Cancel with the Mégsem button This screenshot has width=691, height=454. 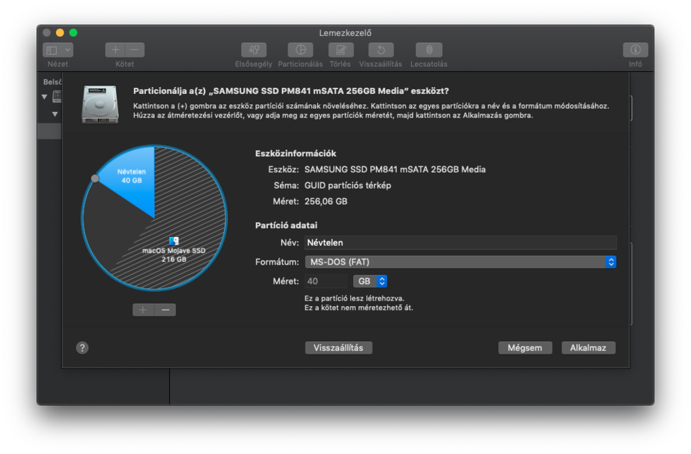525,348
